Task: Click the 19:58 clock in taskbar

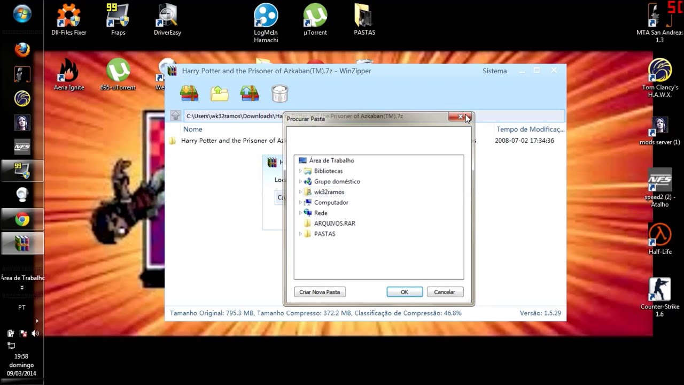Action: [21, 356]
